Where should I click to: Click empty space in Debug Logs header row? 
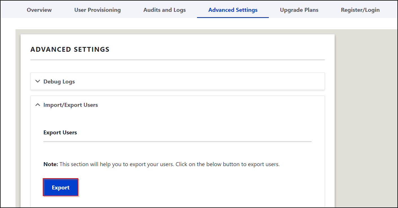click(197, 82)
